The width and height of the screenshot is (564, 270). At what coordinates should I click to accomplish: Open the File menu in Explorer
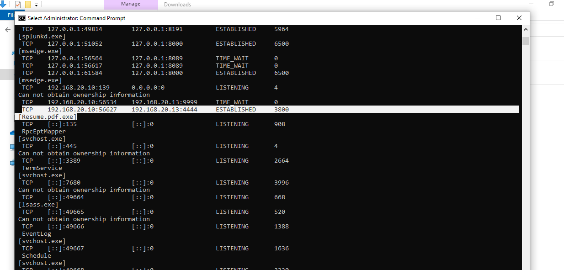pos(10,15)
